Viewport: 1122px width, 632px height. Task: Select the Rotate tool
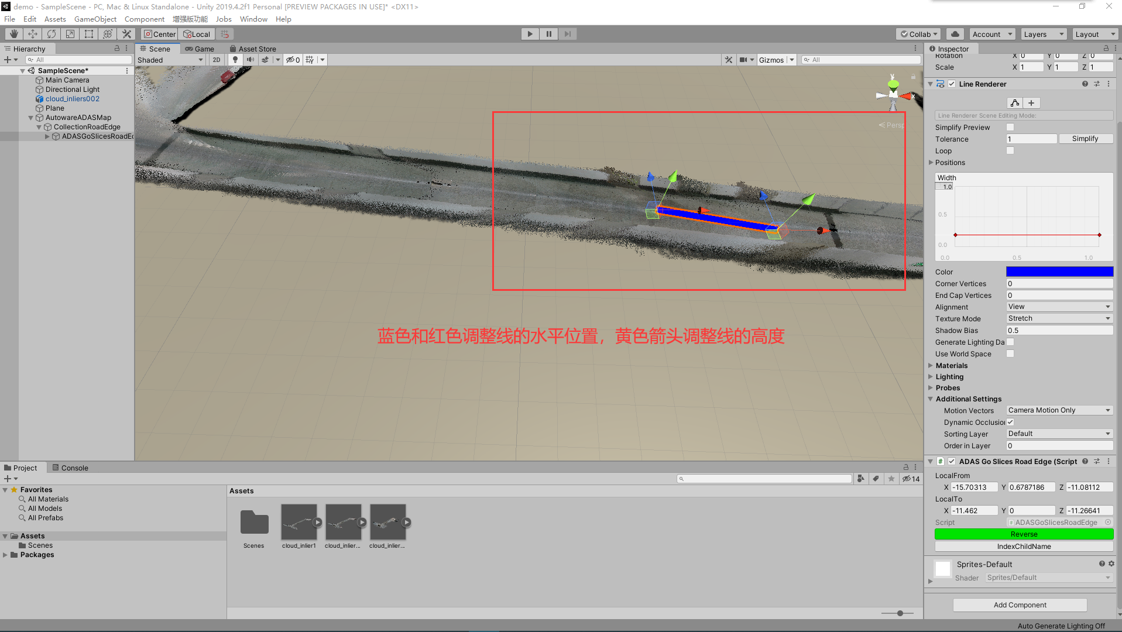51,34
